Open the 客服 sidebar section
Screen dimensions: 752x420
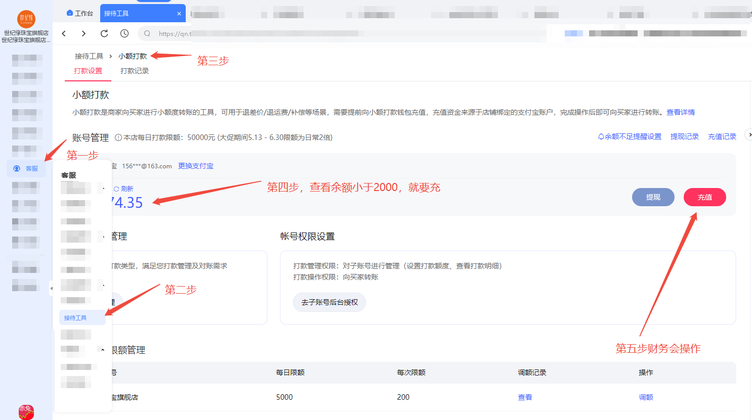pyautogui.click(x=26, y=168)
